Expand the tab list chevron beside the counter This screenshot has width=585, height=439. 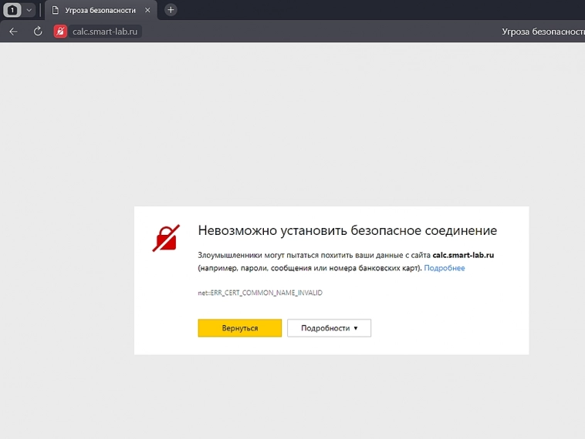29,10
